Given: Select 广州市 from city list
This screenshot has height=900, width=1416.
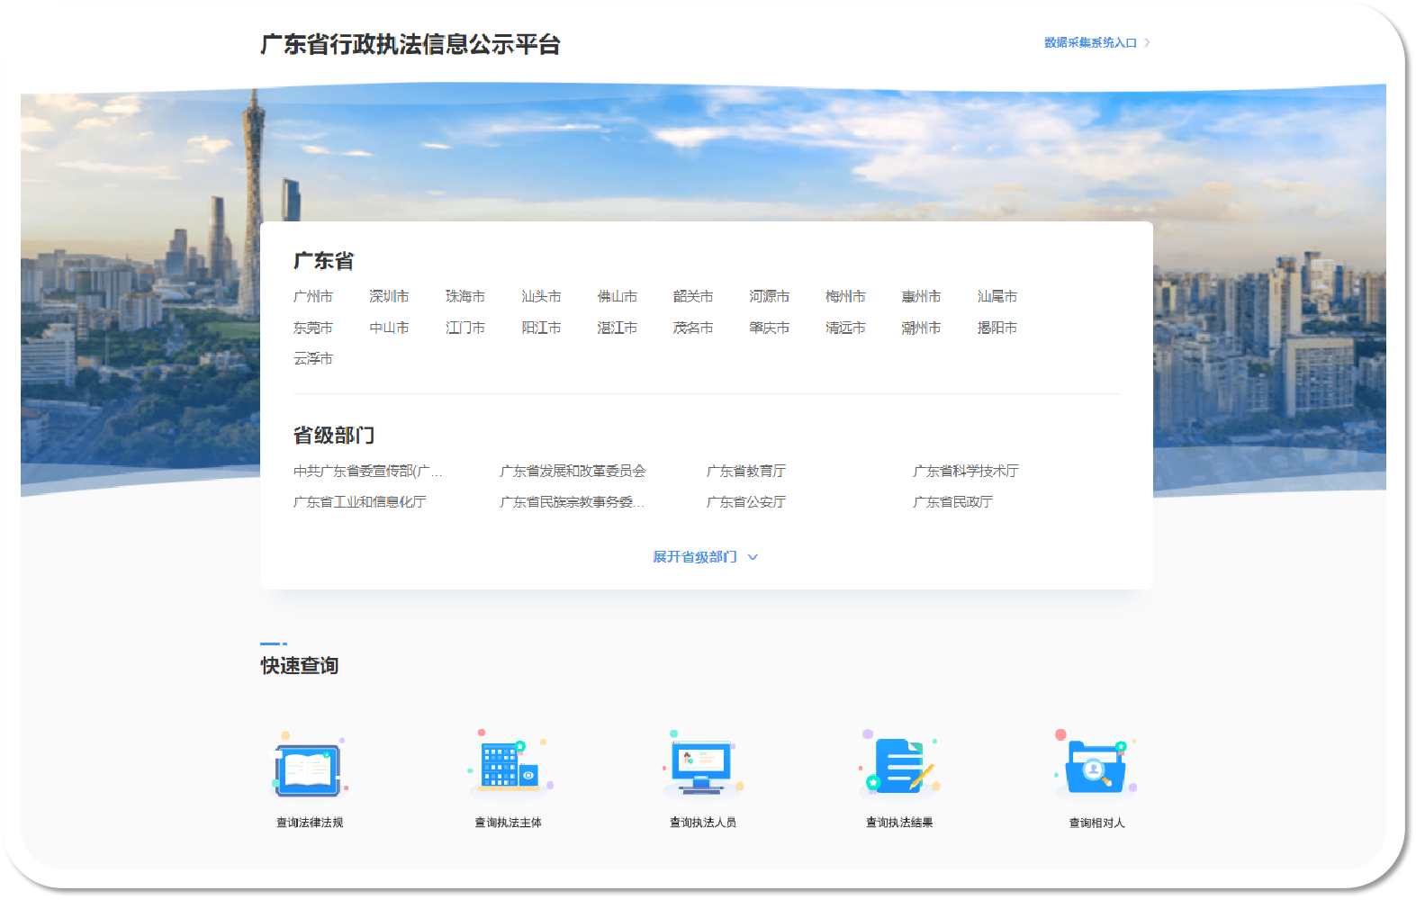Looking at the screenshot, I should 312,296.
